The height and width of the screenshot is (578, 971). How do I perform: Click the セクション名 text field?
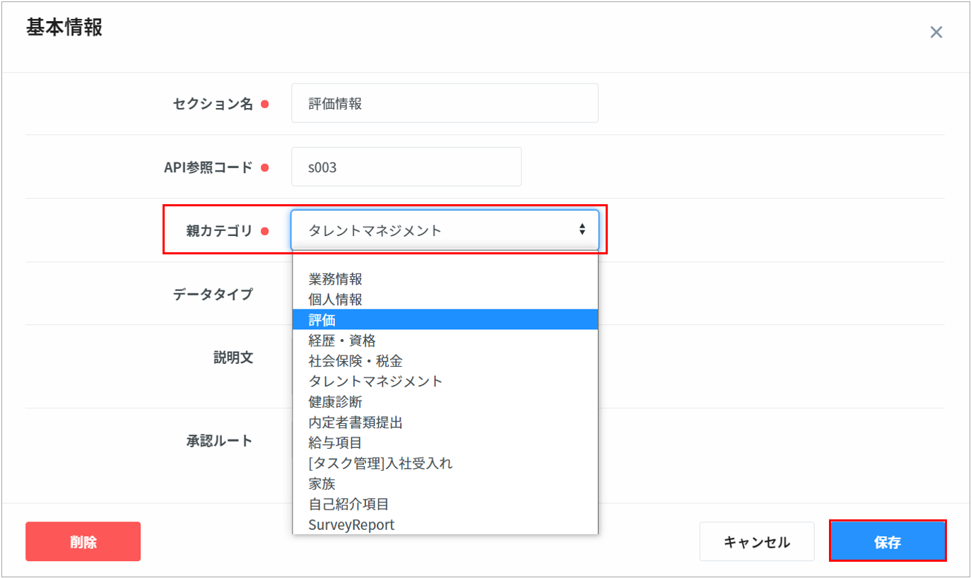[445, 103]
